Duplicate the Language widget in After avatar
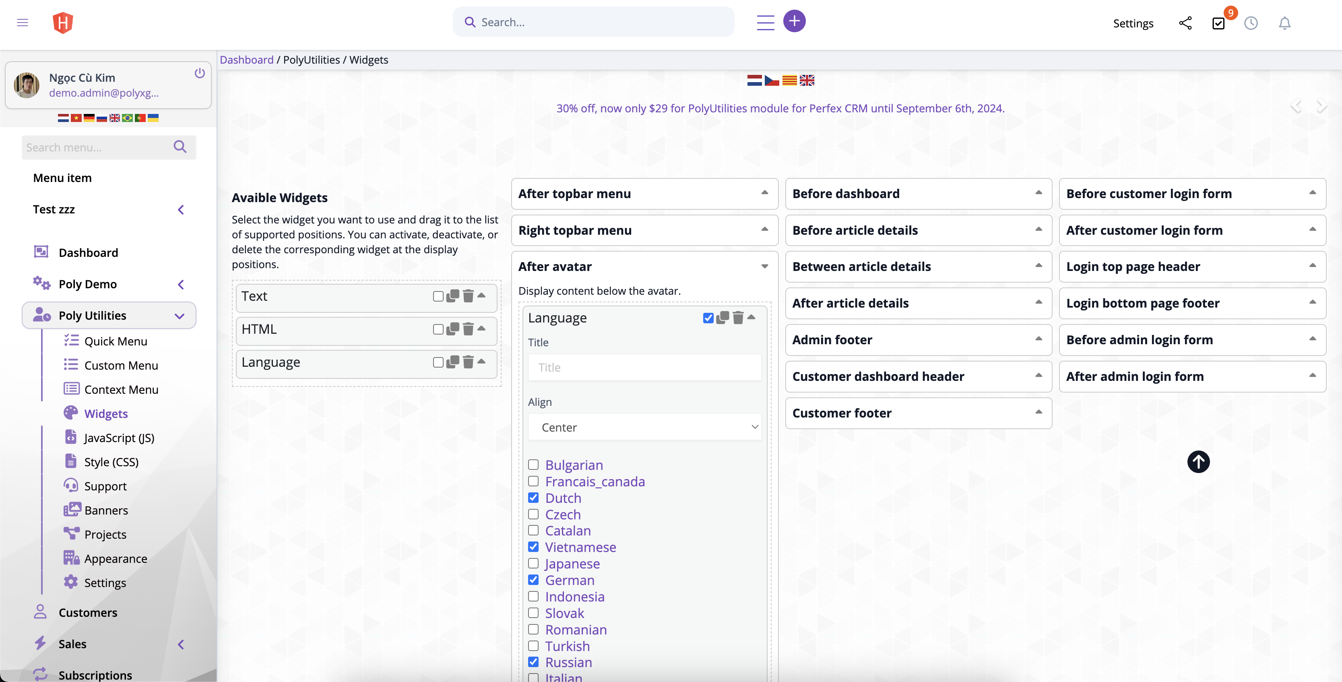 click(723, 317)
